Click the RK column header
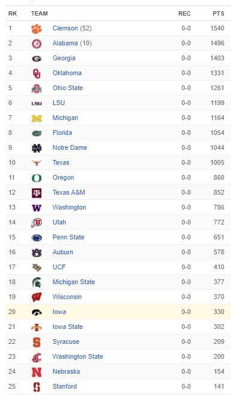Screen dimensions: 231x400 (13, 14)
